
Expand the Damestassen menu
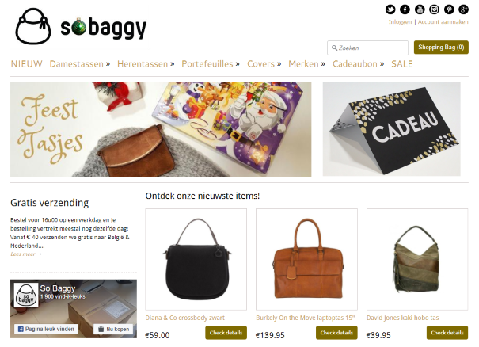tap(80, 64)
